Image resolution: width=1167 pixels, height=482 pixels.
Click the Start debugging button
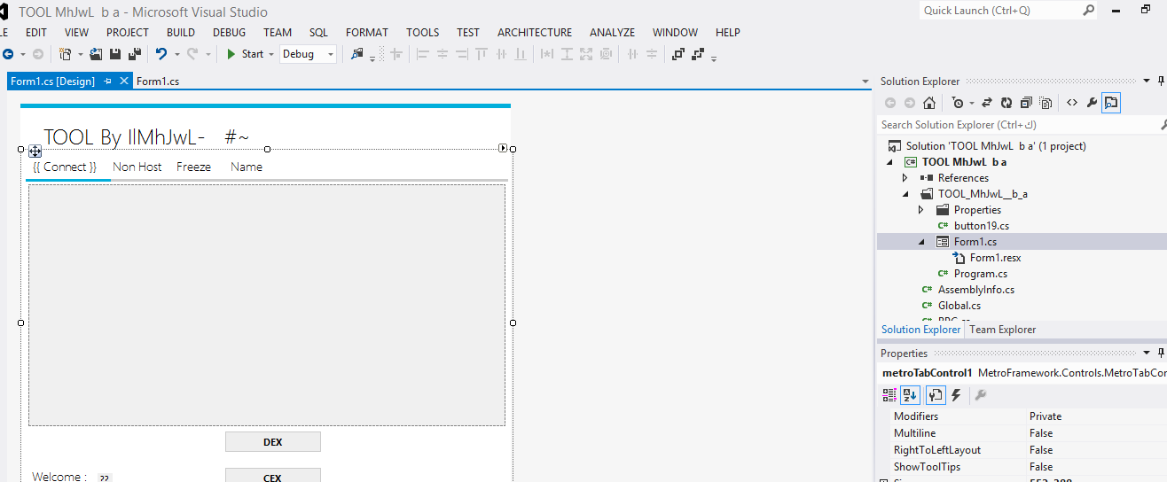coord(245,54)
